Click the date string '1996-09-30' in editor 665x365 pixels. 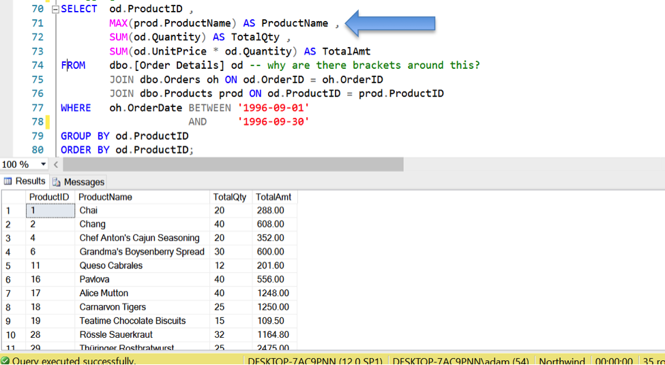pos(274,122)
